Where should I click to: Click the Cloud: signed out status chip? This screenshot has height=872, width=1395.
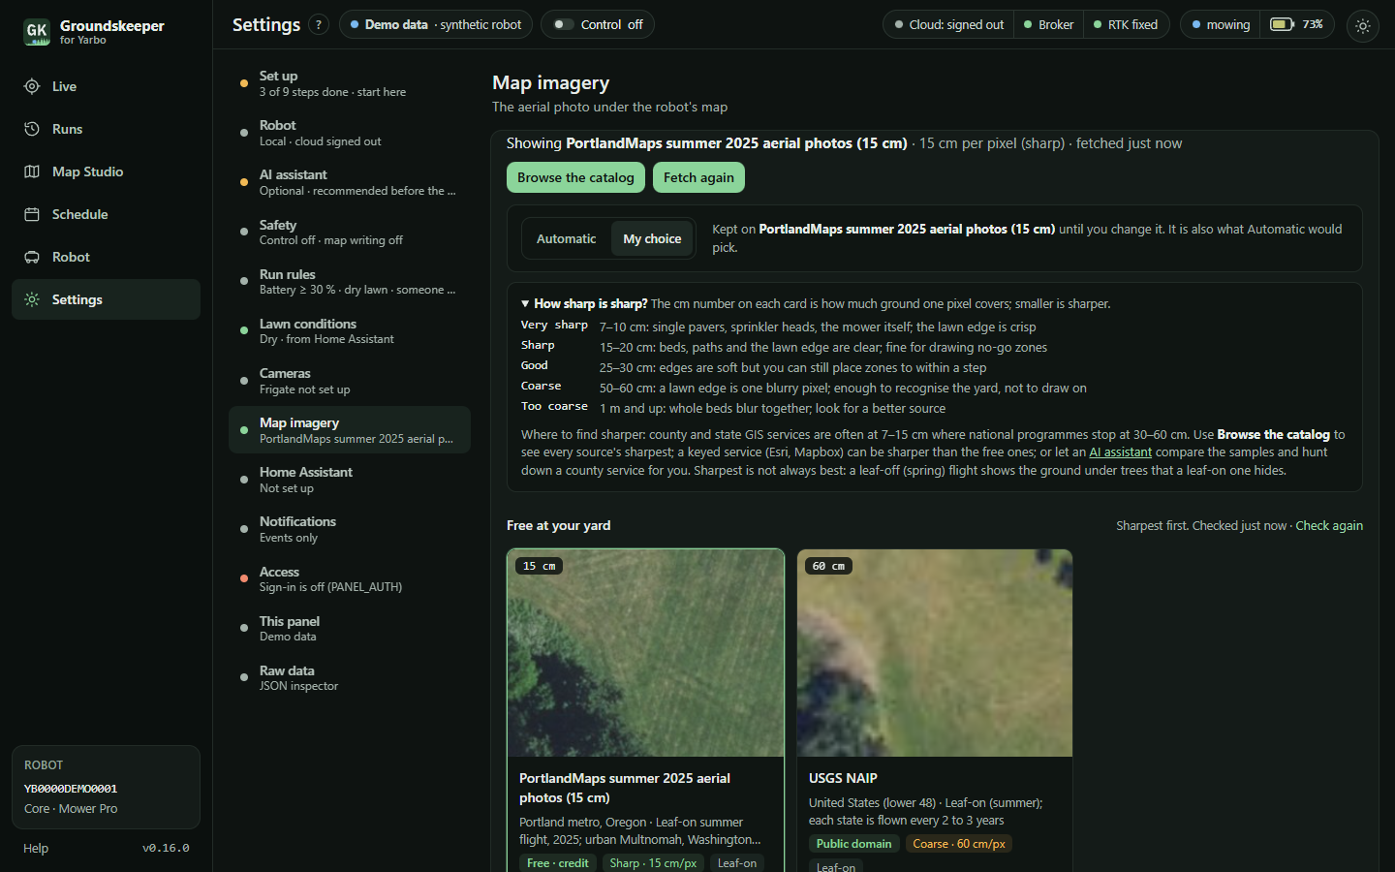coord(948,24)
